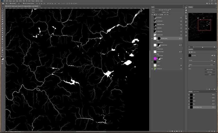Select the Crop tool
Image resolution: width=218 pixels, height=133 pixels.
tap(2, 17)
